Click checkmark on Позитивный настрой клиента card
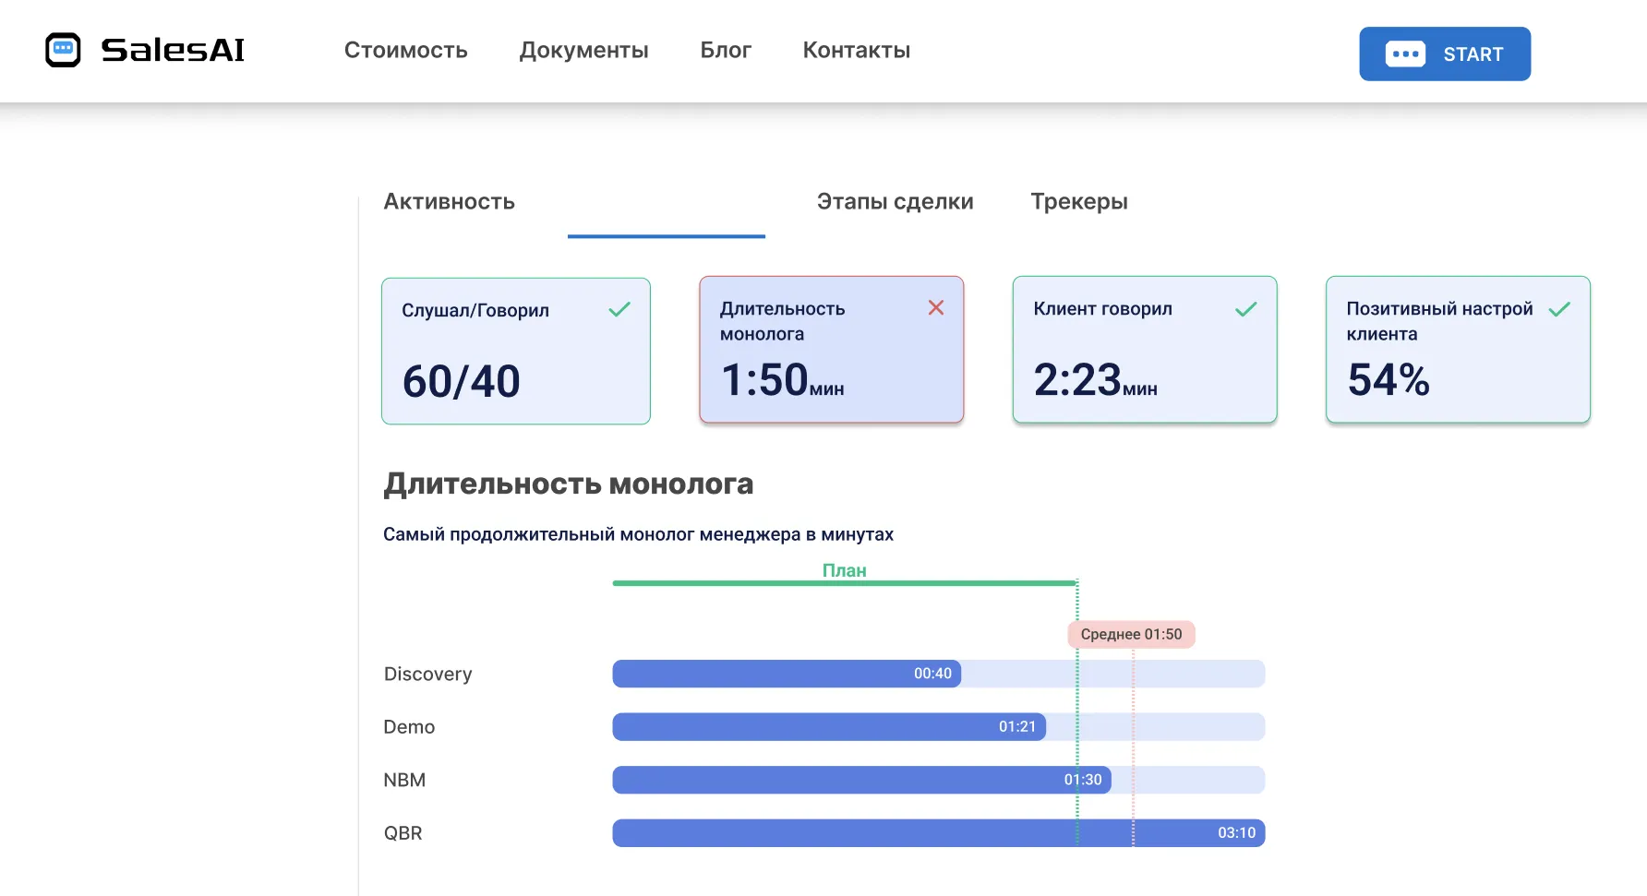The image size is (1647, 896). (x=1562, y=309)
